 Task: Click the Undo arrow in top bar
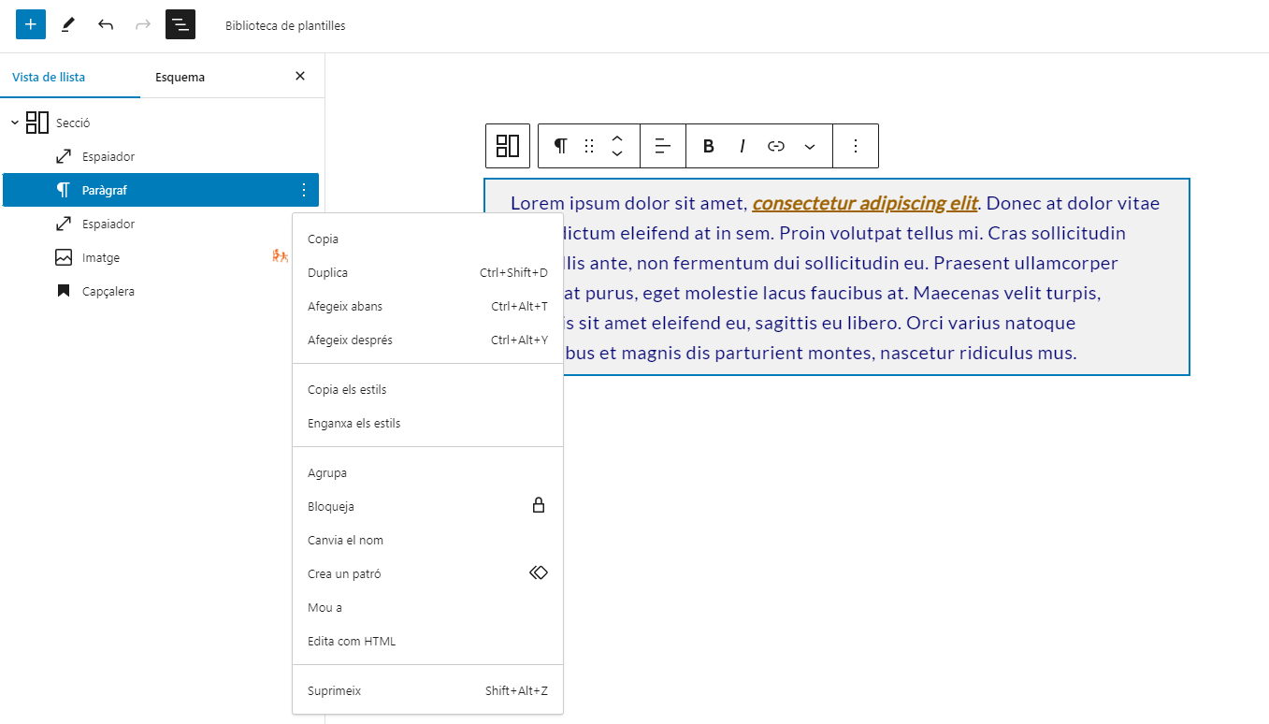(x=106, y=24)
